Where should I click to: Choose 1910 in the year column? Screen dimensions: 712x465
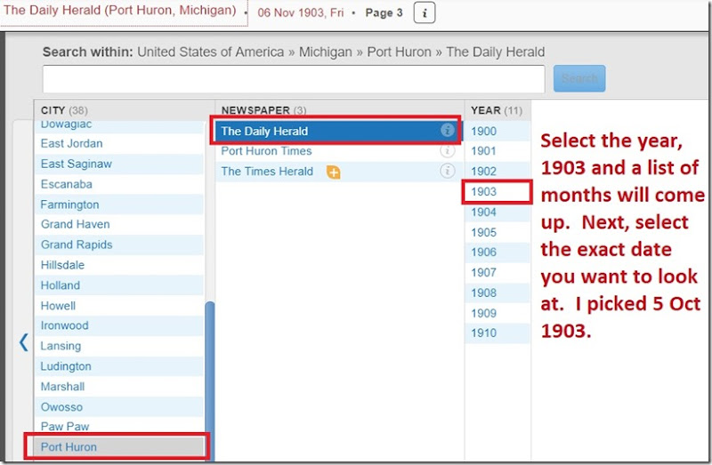498,333
